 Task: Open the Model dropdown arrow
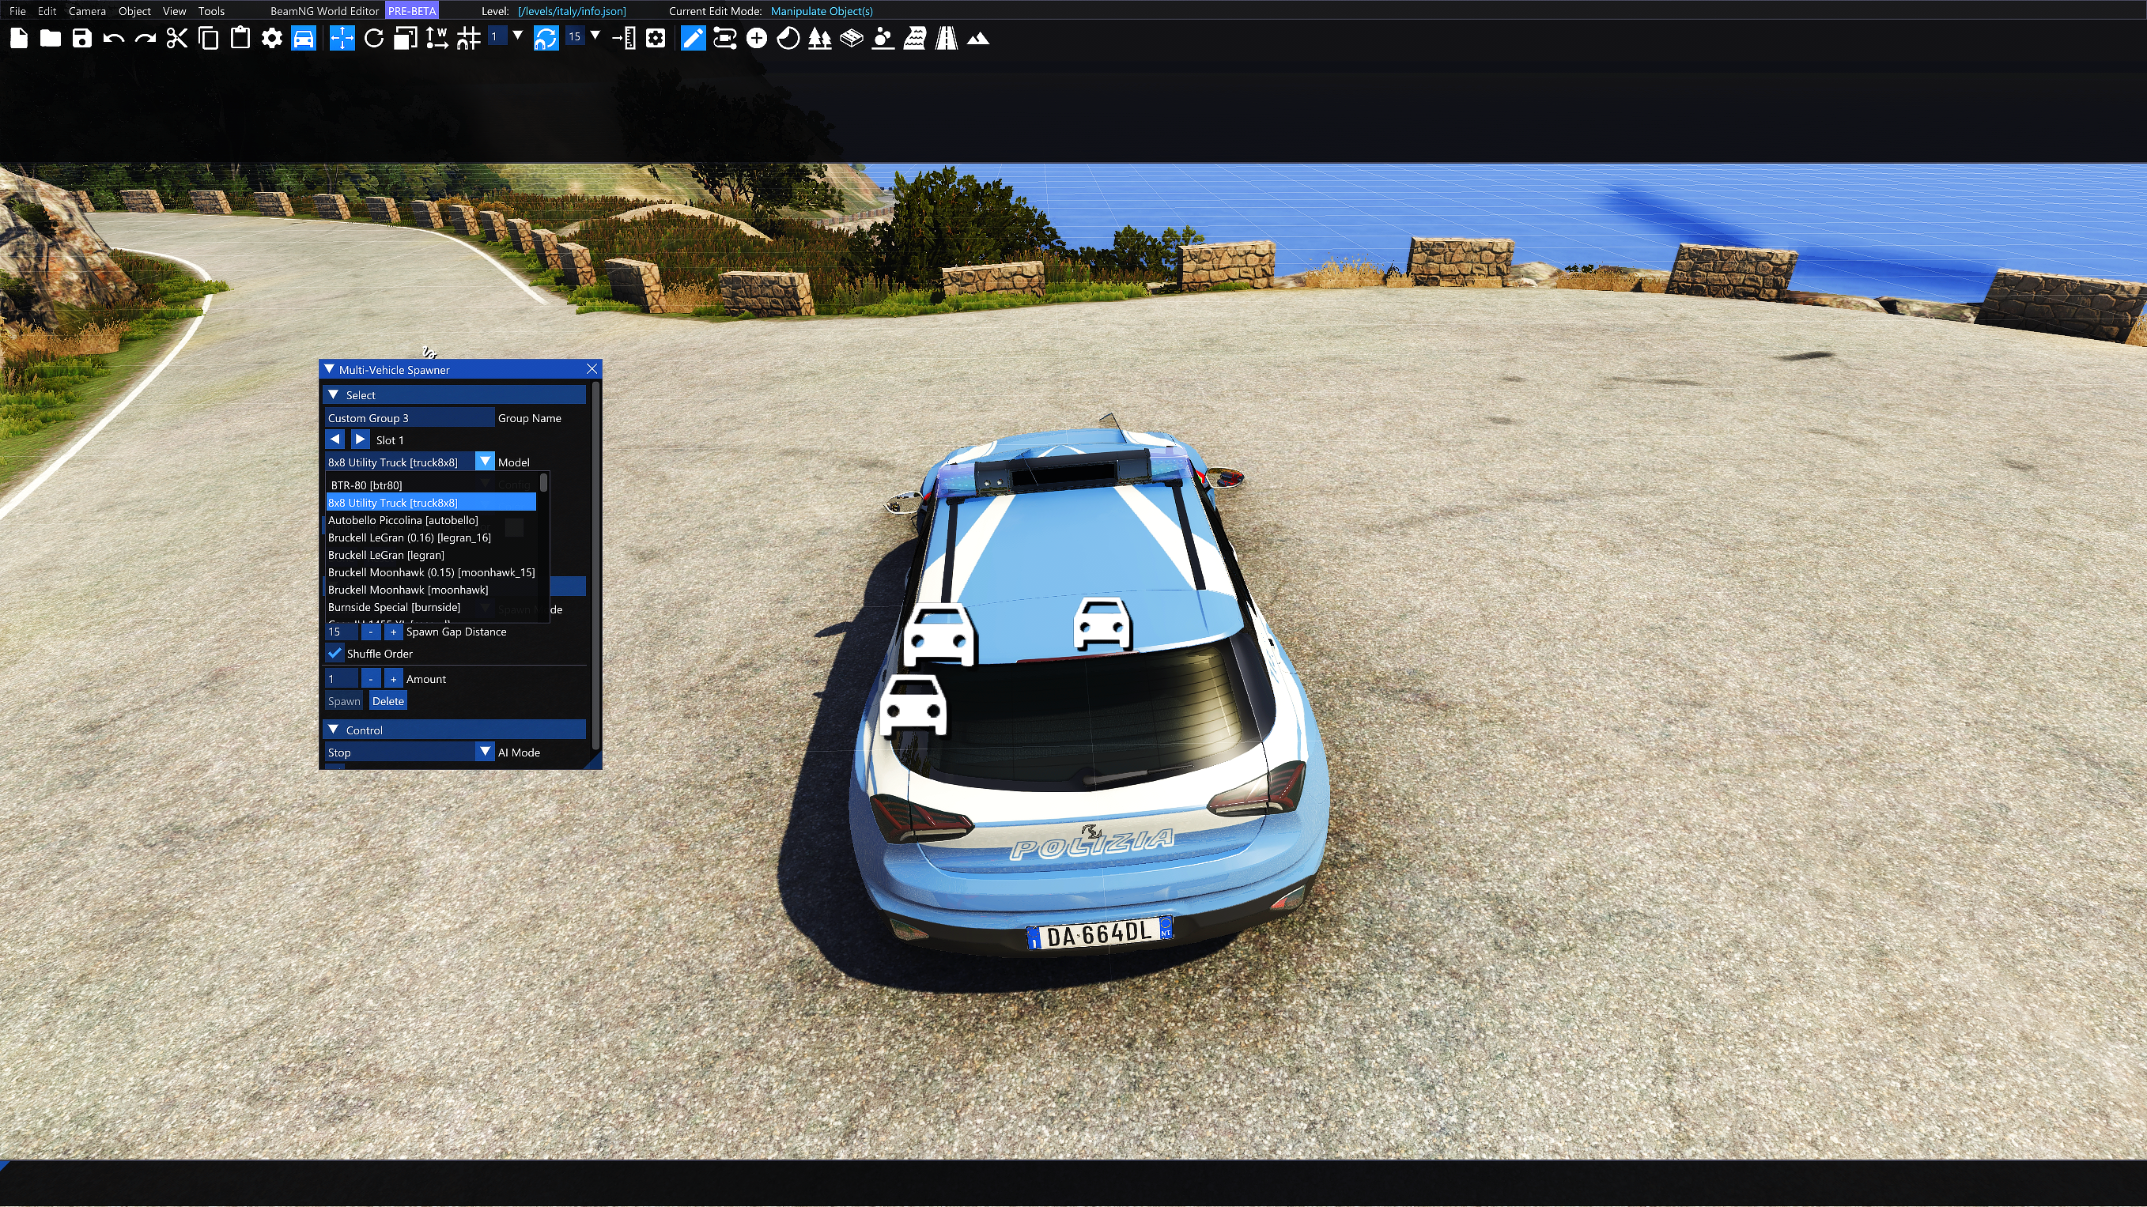pos(484,462)
